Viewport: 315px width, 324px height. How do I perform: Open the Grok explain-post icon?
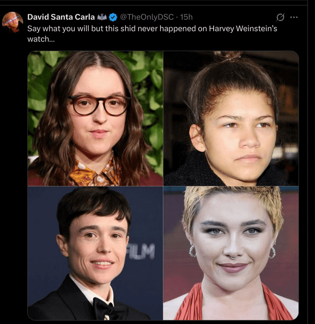click(x=280, y=17)
